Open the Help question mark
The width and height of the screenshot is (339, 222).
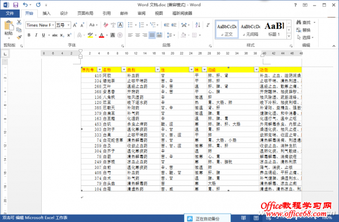point(295,5)
